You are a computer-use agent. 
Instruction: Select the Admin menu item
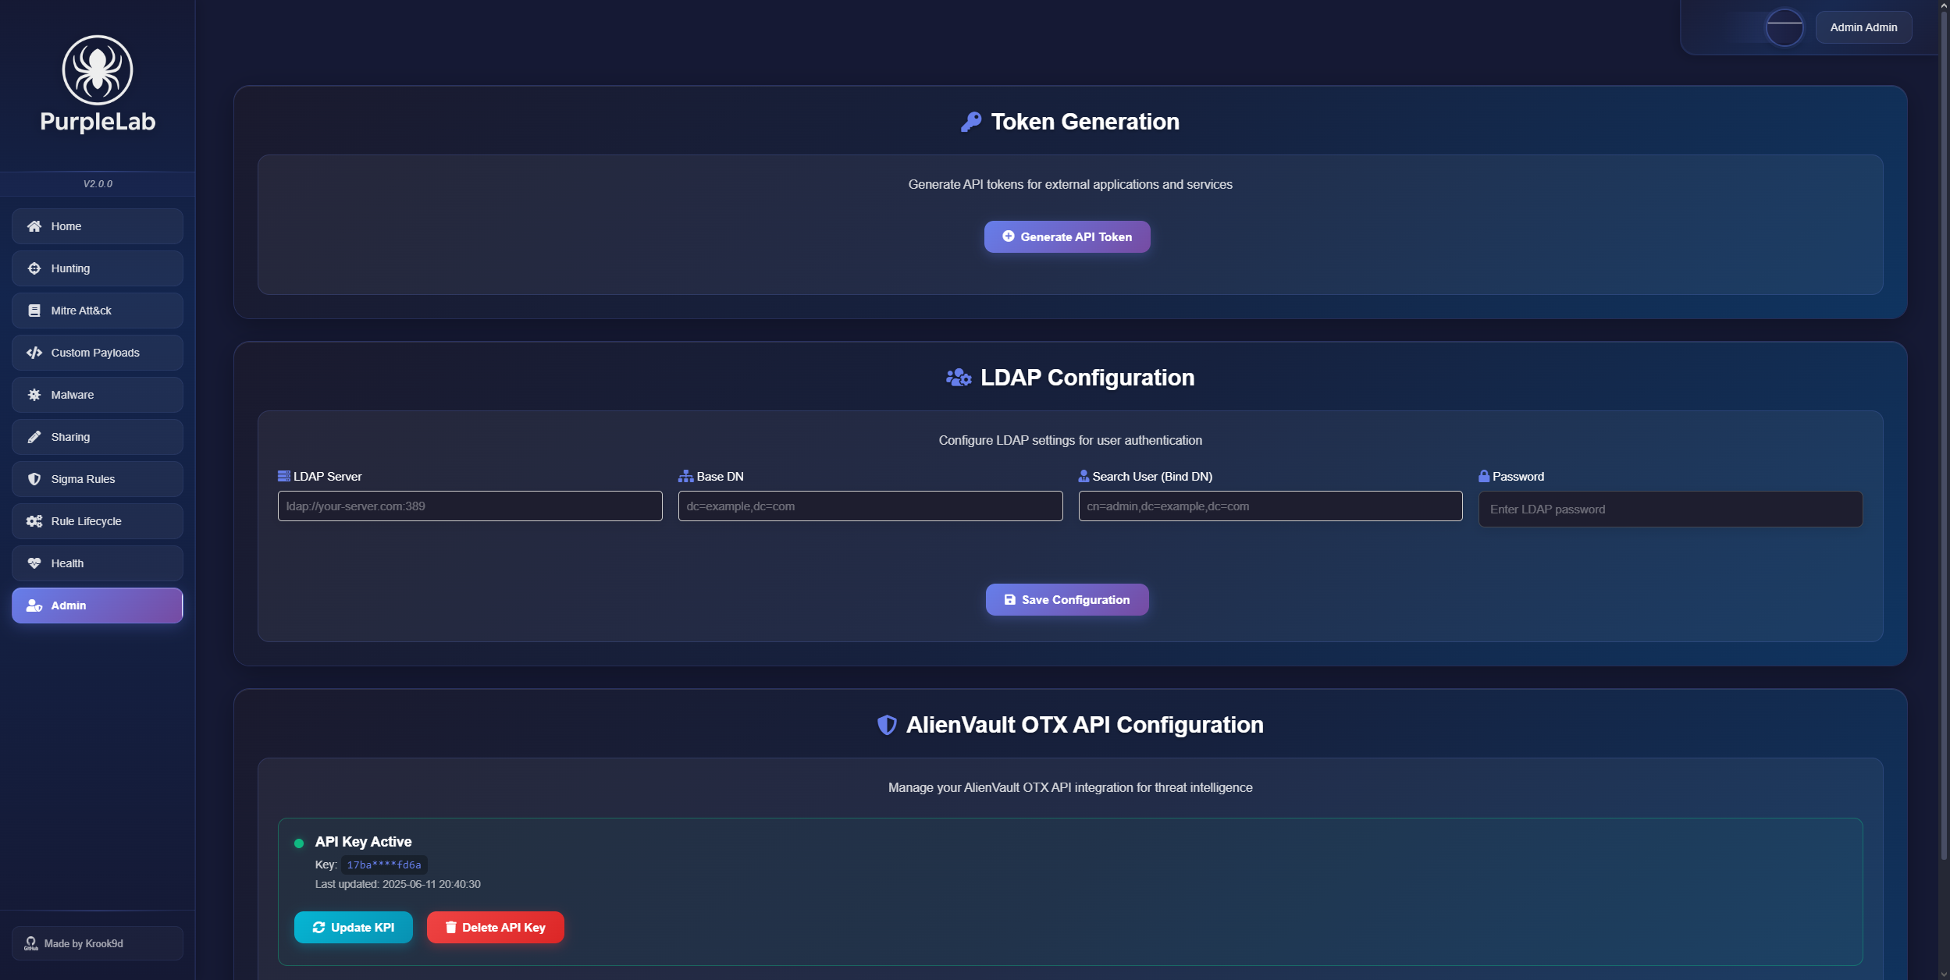pyautogui.click(x=98, y=605)
